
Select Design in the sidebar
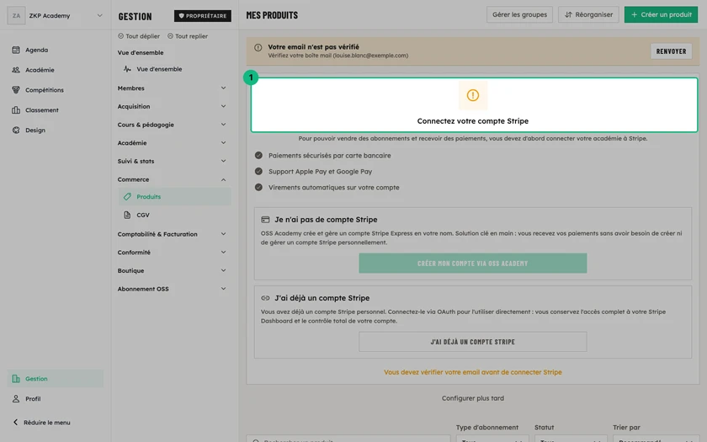coord(56,130)
